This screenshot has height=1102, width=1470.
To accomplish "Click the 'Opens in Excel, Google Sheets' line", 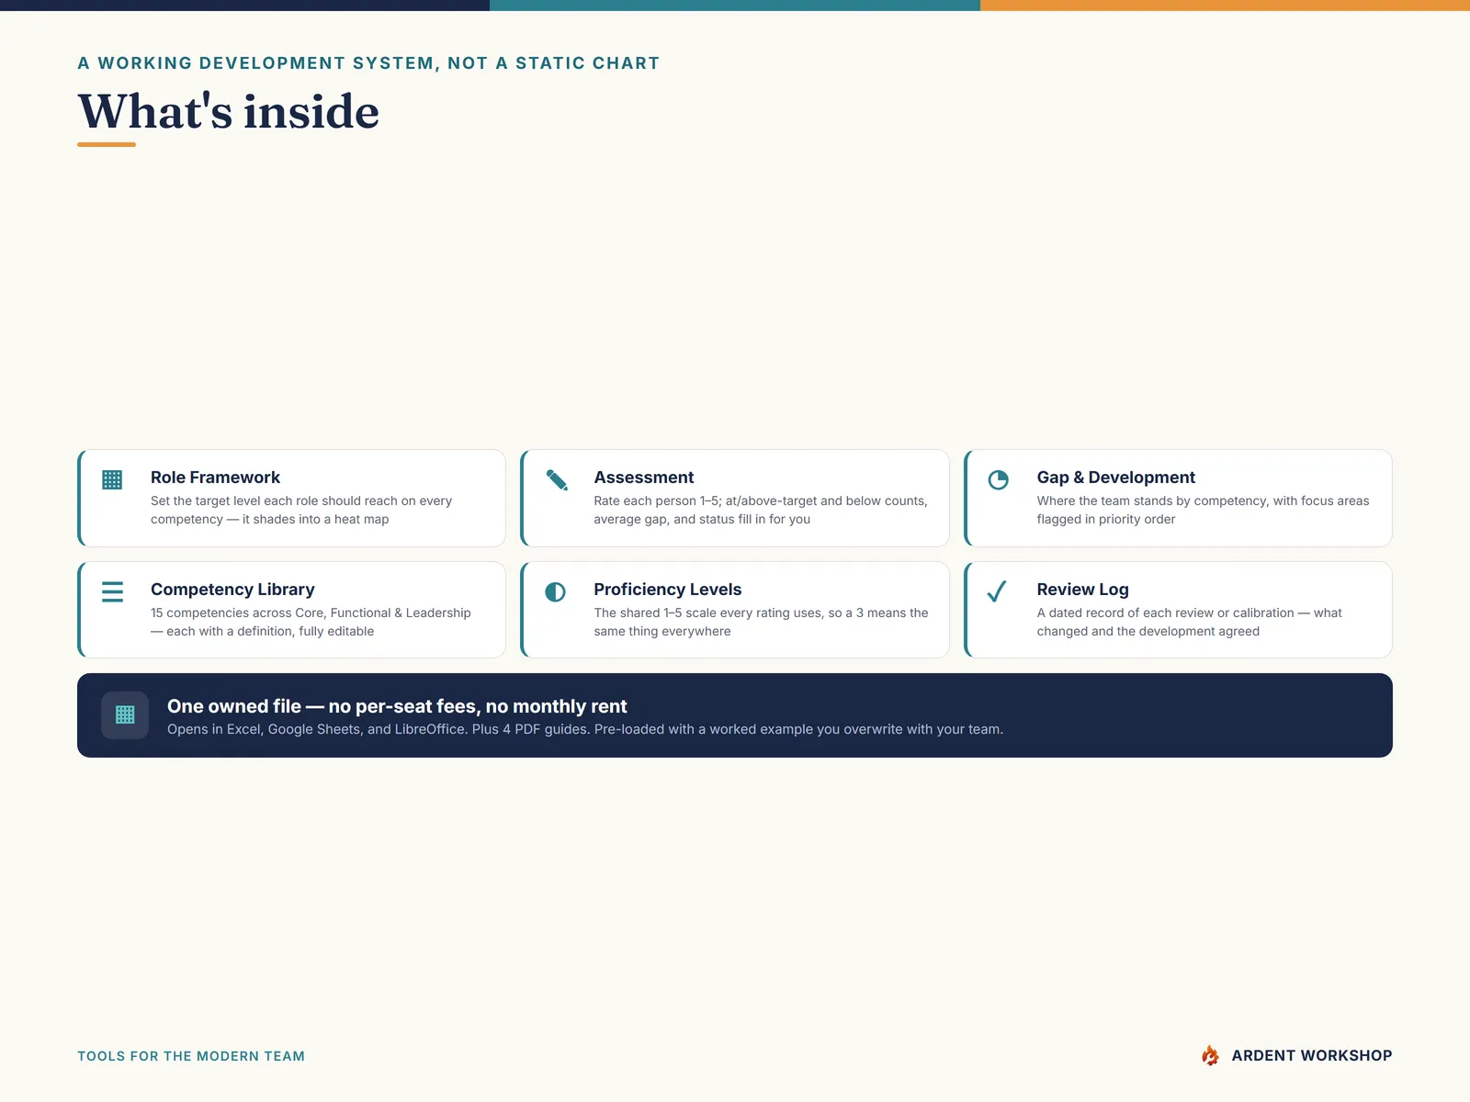I will (x=585, y=729).
